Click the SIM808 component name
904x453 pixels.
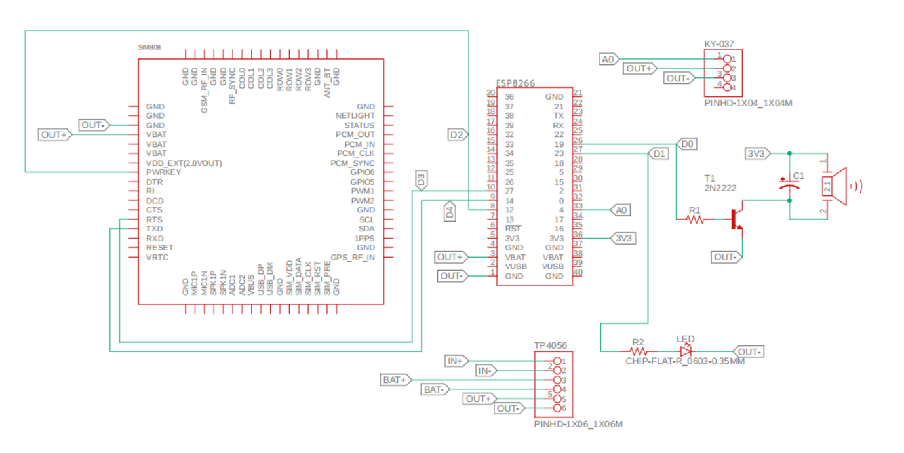tap(149, 48)
